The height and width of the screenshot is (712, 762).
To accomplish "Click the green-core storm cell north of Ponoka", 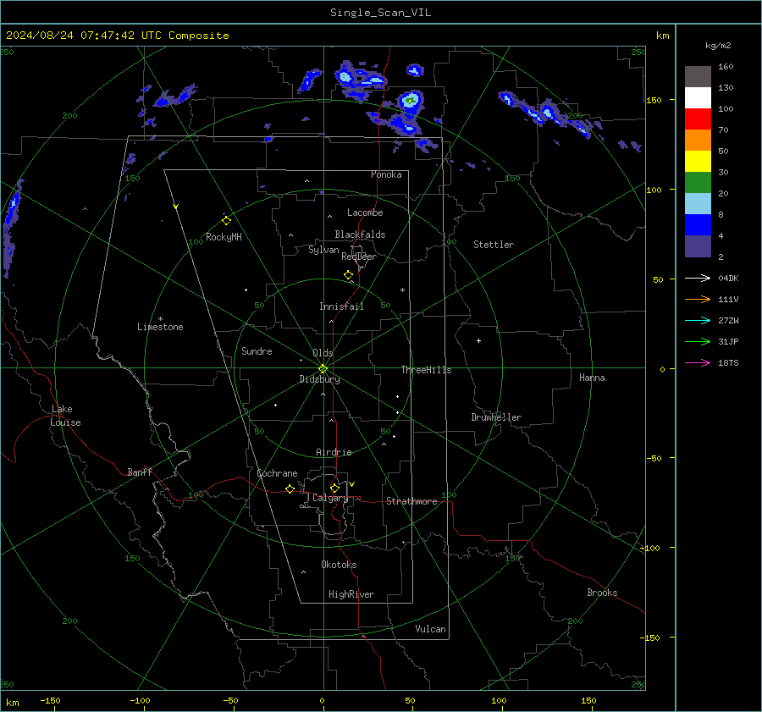I will (411, 101).
